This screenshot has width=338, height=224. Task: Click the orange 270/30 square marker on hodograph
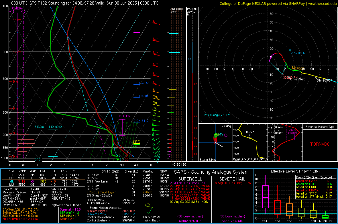tap(293, 68)
